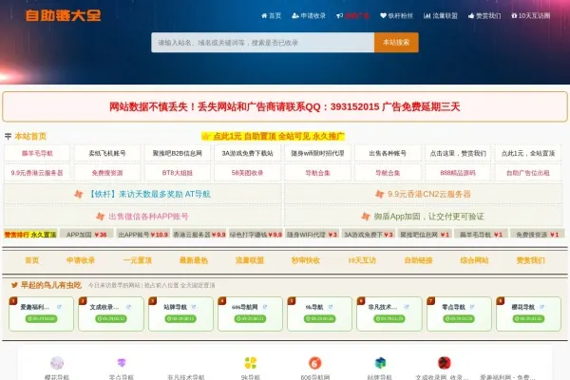Open the 自助广告位出租 link
This screenshot has height=380, width=570.
coord(528,173)
